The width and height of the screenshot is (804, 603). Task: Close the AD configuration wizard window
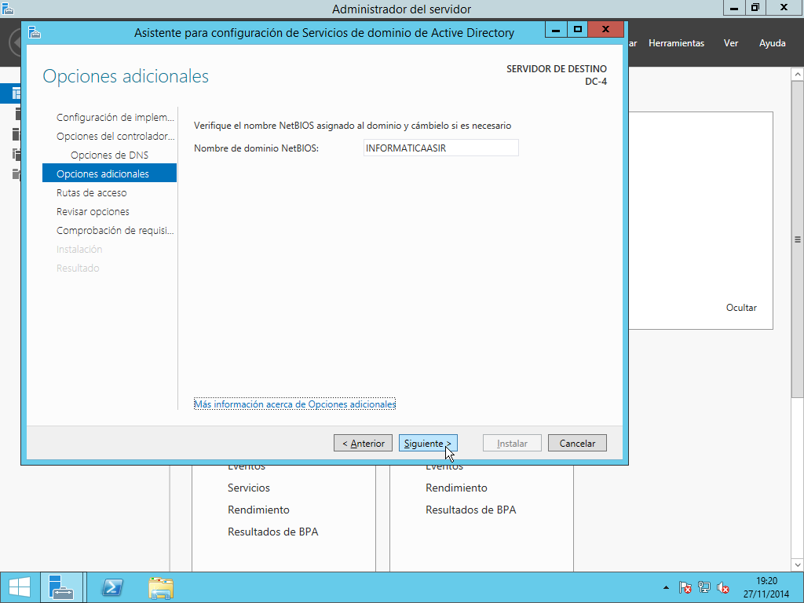click(605, 29)
